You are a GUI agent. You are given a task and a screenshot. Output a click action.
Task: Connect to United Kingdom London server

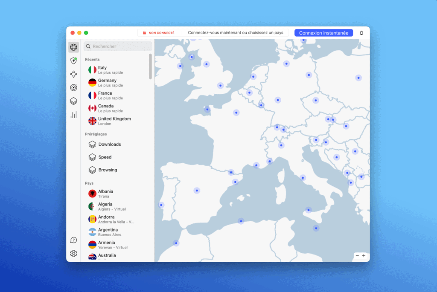[x=114, y=121]
